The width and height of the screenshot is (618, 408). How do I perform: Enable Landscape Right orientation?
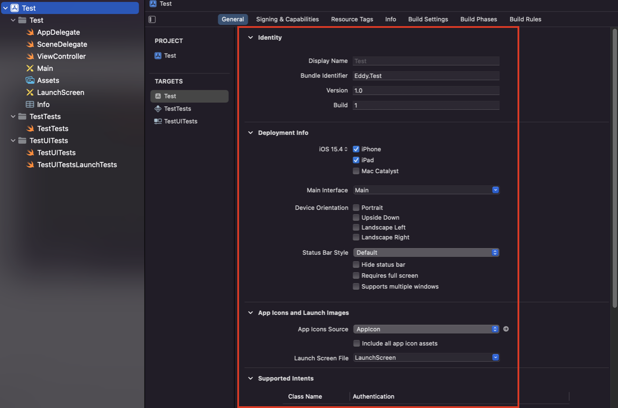pos(356,237)
